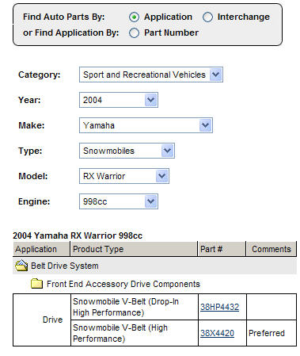The height and width of the screenshot is (356, 300).
Task: Open the Year dropdown showing 2004
Action: pos(119,100)
